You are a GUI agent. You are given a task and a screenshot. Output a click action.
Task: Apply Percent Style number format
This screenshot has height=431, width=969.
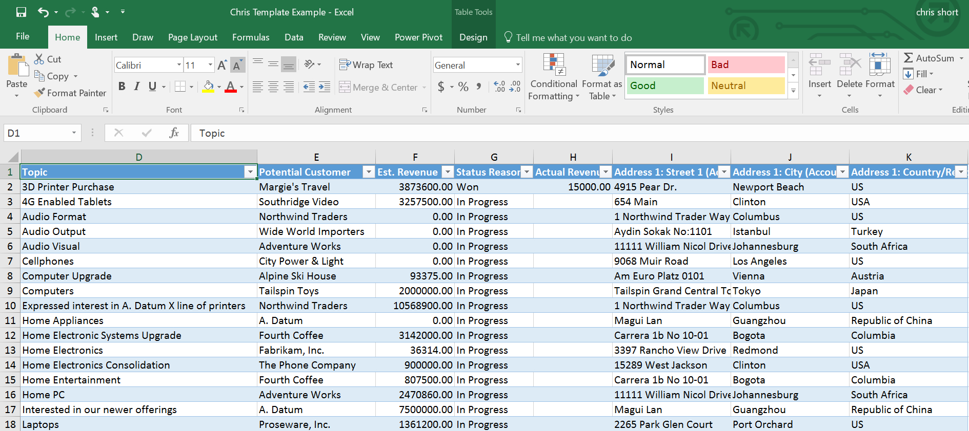463,87
